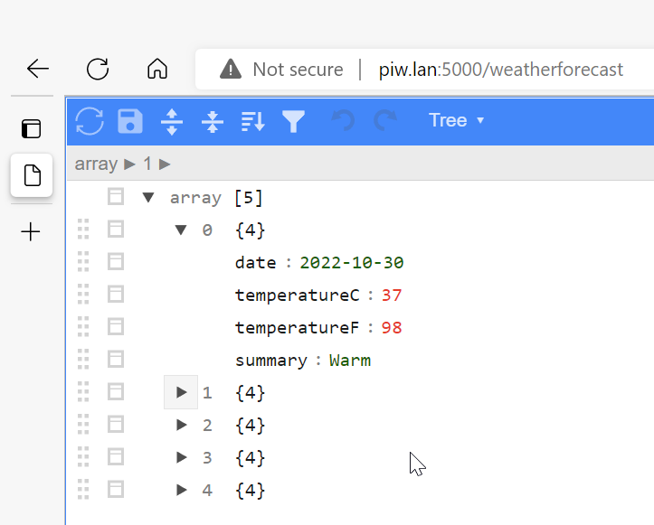The image size is (654, 525).
Task: Open the action menu for temperatureC row
Action: coord(116,295)
